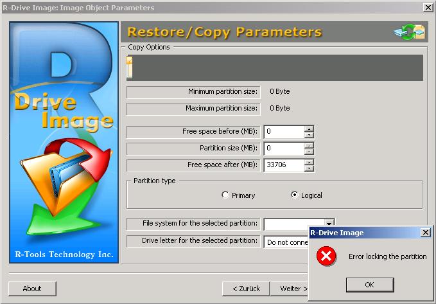Go back with the Zurück button
The height and width of the screenshot is (304, 436).
(x=246, y=289)
